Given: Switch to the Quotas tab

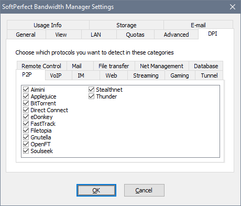Looking at the screenshot, I should click(135, 35).
